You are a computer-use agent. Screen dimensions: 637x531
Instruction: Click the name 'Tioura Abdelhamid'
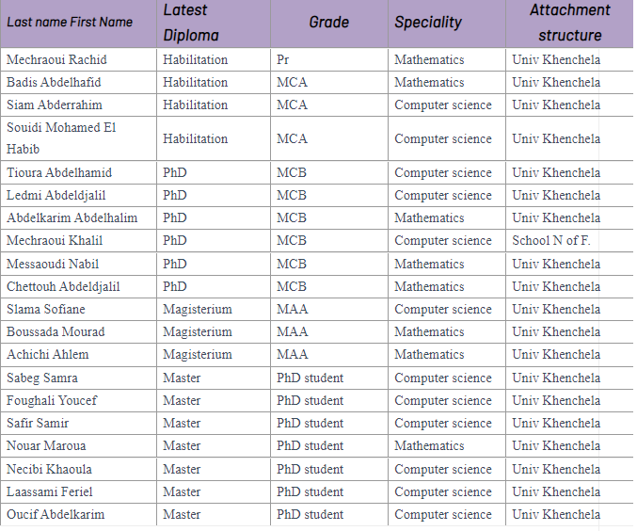[59, 173]
